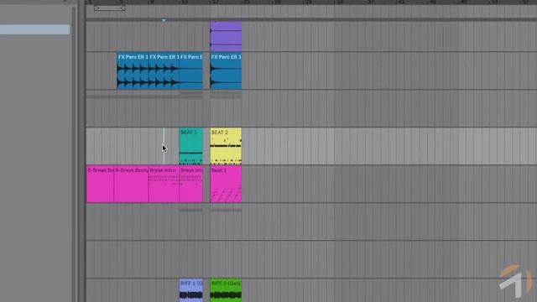This screenshot has height=302, width=537.
Task: Select the light blue RIFF 1 clip
Action: click(x=190, y=290)
